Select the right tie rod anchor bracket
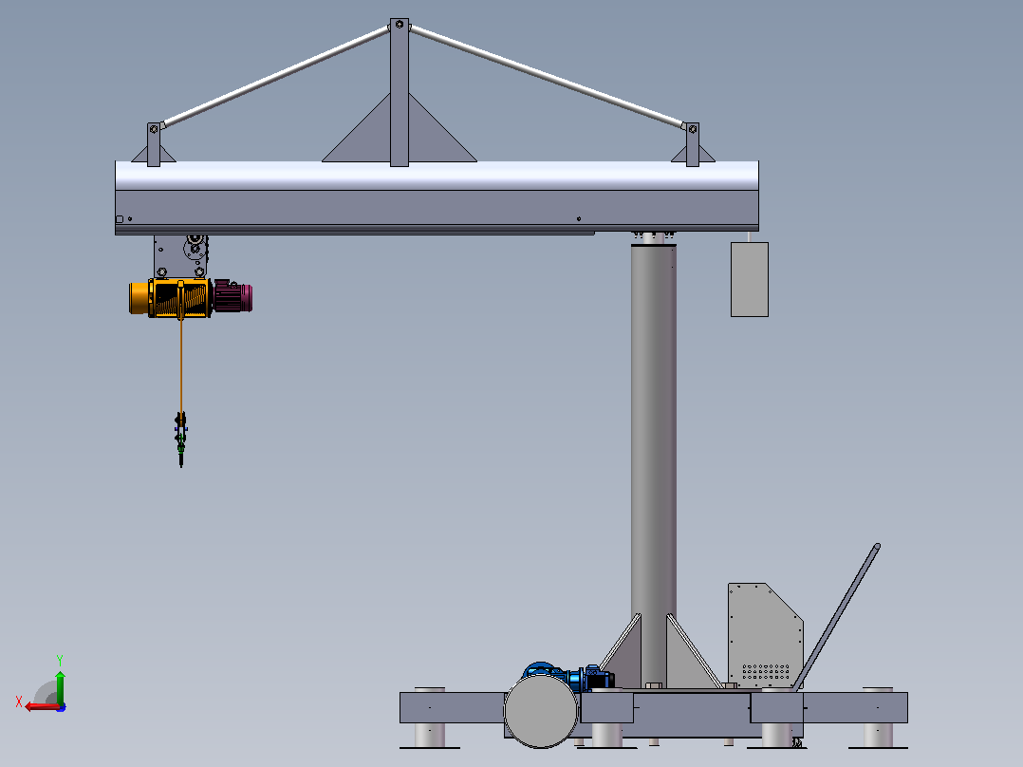The width and height of the screenshot is (1023, 767). 693,144
